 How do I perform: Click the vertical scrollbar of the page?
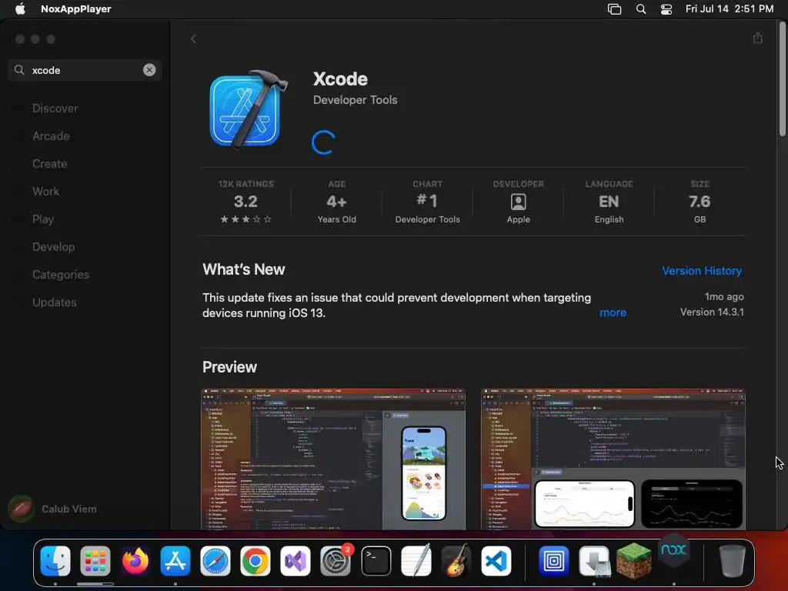(x=782, y=80)
